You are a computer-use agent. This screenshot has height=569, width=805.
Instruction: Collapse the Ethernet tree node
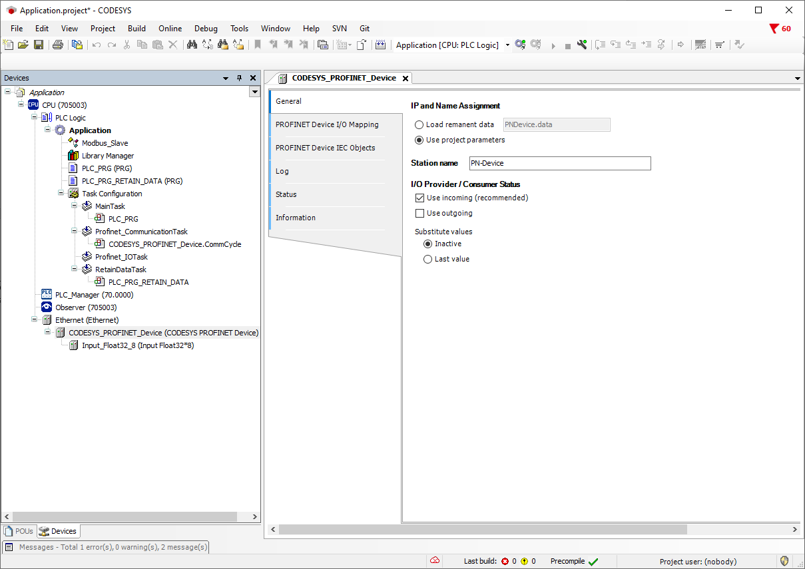[35, 320]
